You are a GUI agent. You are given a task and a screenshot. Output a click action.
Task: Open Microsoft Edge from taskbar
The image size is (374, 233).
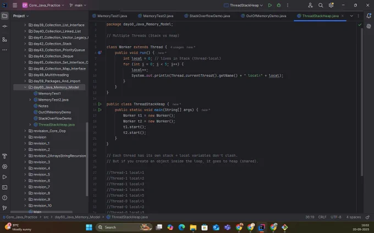pyautogui.click(x=182, y=228)
